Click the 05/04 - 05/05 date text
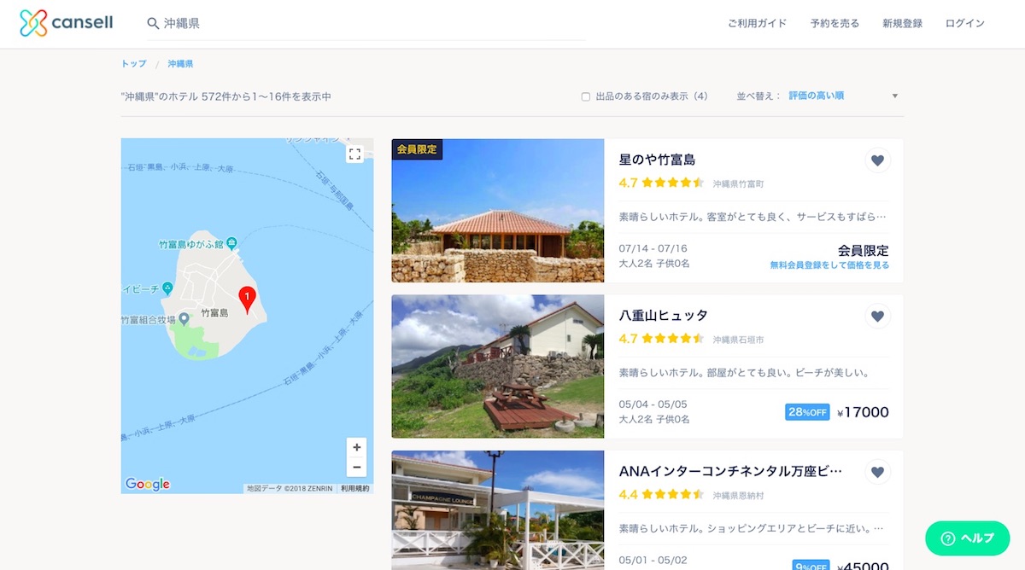Screen dimensions: 1025x570 point(653,404)
